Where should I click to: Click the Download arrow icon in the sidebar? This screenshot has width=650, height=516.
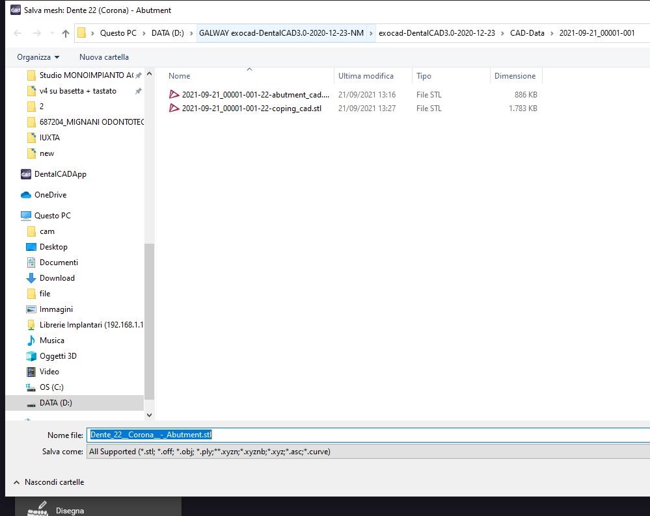click(31, 278)
